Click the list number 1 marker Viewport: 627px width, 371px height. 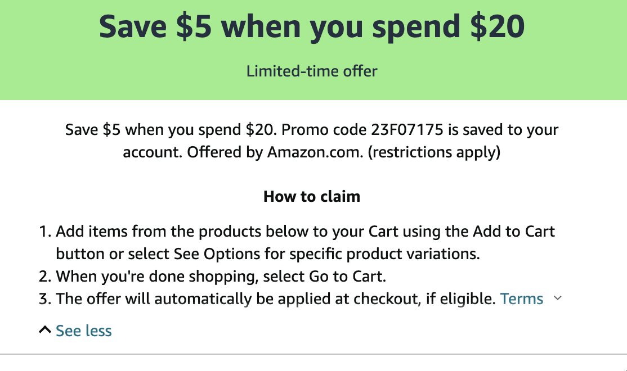(45, 232)
